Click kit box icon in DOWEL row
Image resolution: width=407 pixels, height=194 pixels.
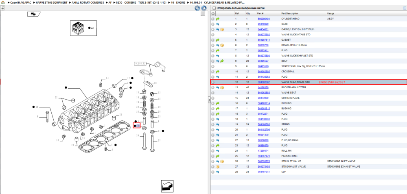222,45
